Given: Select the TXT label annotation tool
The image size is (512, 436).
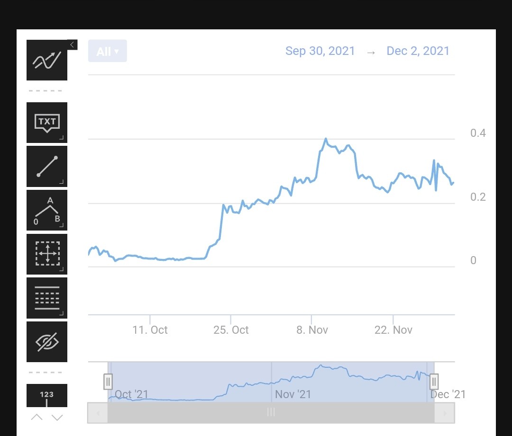Looking at the screenshot, I should coord(46,123).
